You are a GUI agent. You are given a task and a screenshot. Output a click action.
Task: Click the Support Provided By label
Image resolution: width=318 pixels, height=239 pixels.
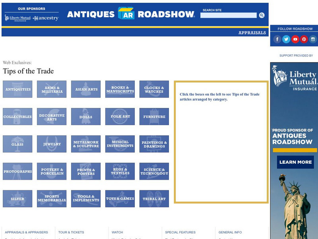296,55
